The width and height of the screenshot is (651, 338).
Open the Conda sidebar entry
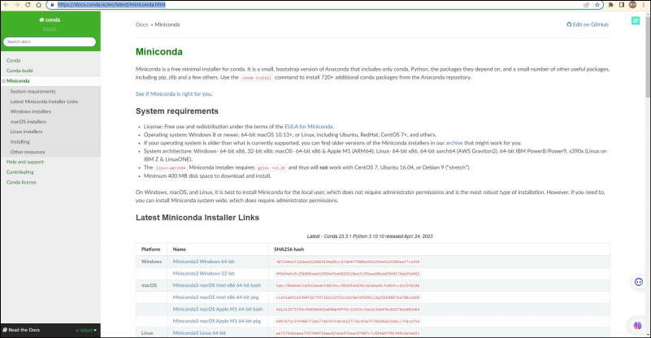(13, 60)
